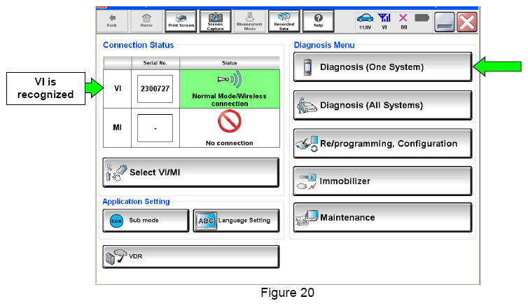Click the No connection status cell
This screenshot has width=528, height=306.
(230, 128)
